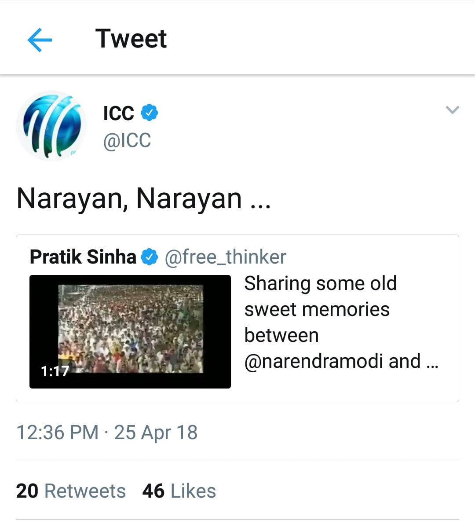The height and width of the screenshot is (528, 475).
Task: Expand truncated quoted text ellipsis
Action: tap(432, 363)
